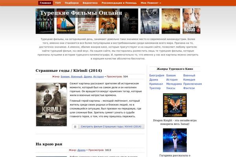Click the Военный genre link under Kirimli
Image resolution: width=236 pixels, height=157 pixels.
[77, 77]
